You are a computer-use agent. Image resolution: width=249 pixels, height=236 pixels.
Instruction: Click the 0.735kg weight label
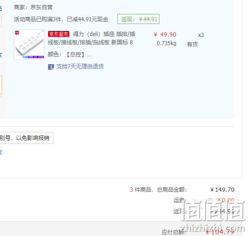[x=166, y=43]
